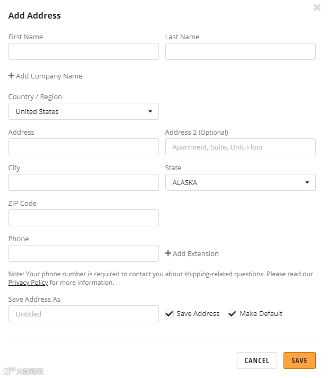
Task: Close the Add Address dialog
Action: pyautogui.click(x=317, y=7)
